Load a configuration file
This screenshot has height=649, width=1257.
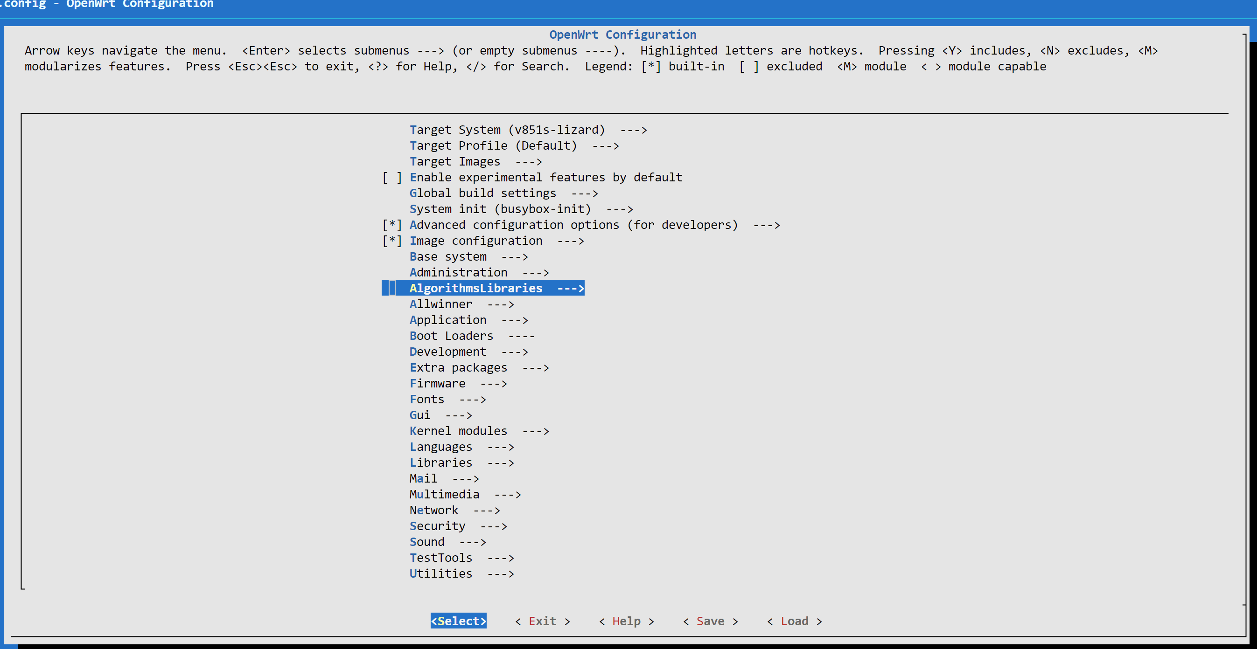[x=794, y=621]
